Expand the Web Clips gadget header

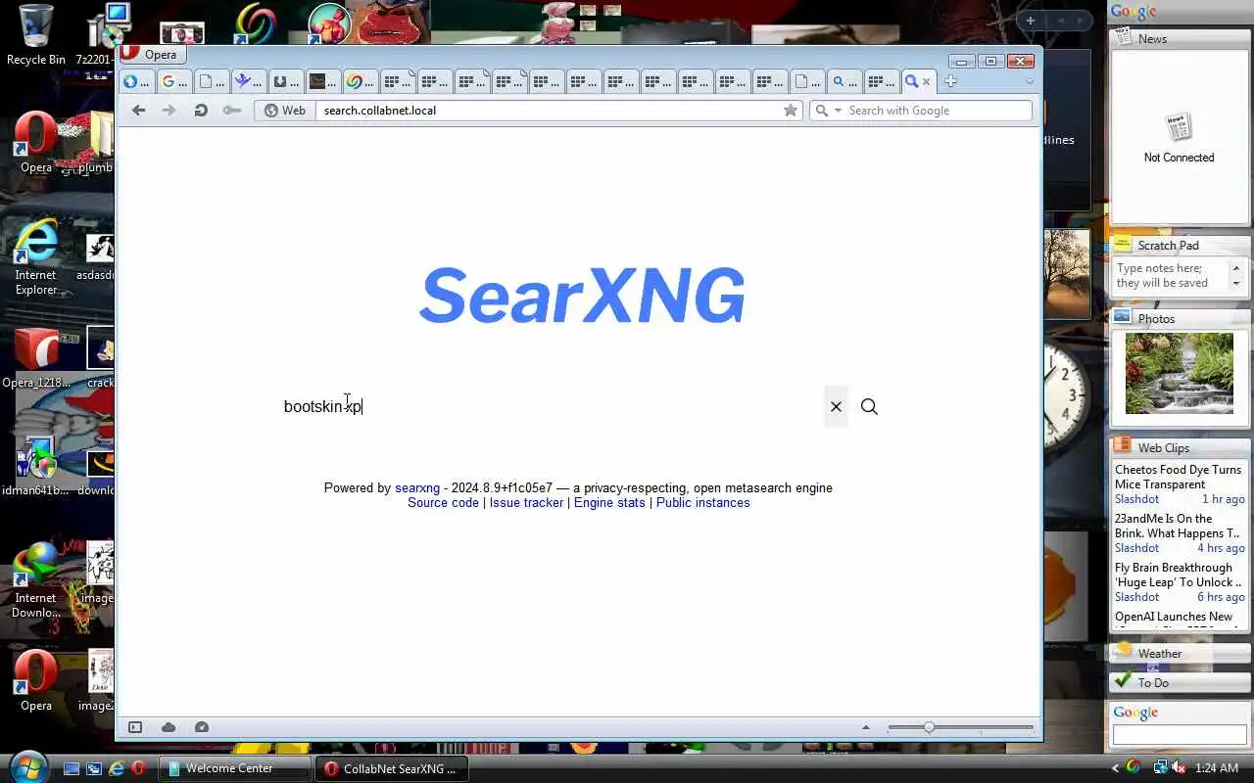click(1180, 447)
